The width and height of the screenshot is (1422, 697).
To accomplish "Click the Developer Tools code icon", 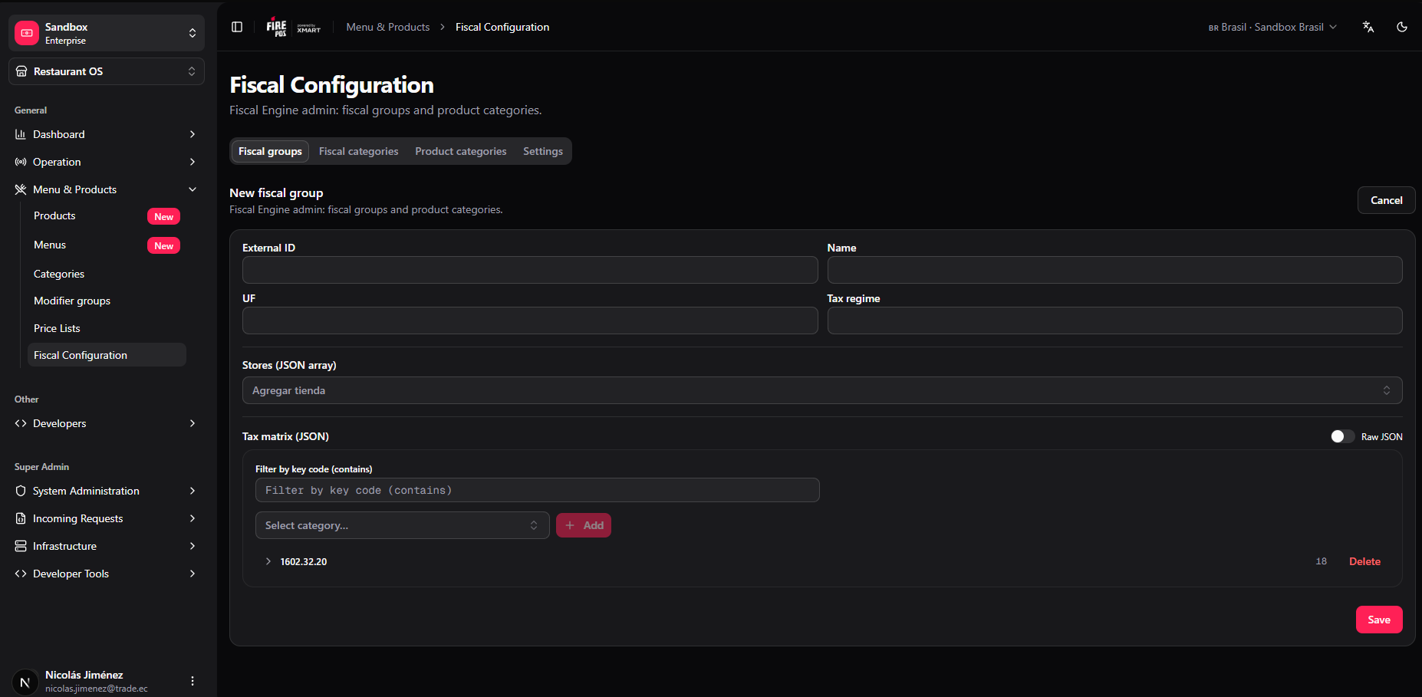I will [x=21, y=574].
